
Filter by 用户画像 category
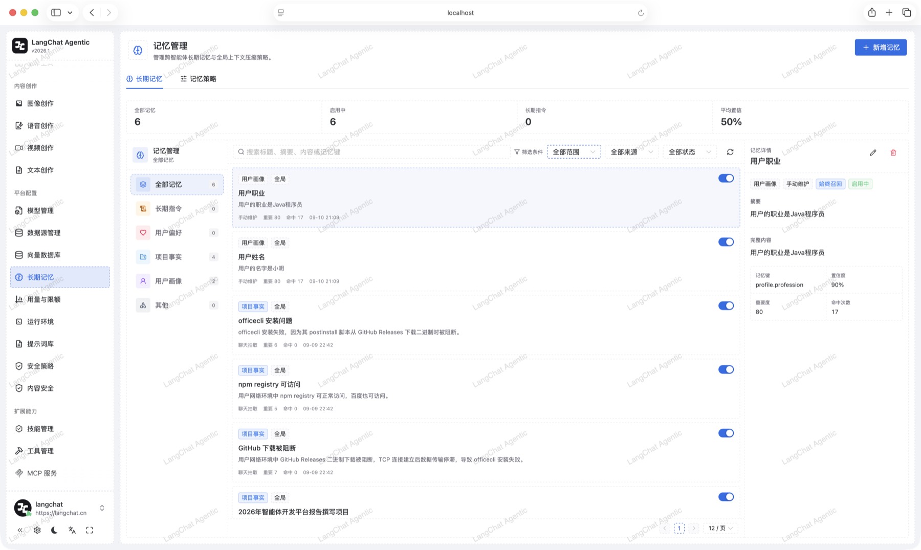177,281
